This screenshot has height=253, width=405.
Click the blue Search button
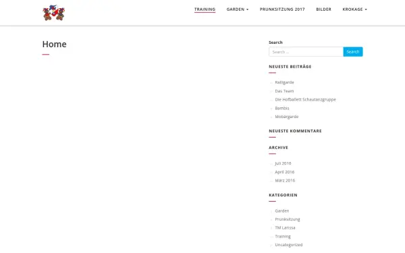pos(353,52)
